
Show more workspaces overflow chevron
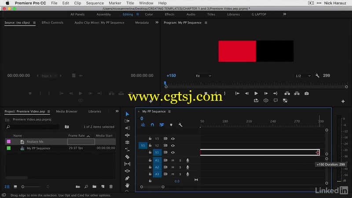click(285, 14)
